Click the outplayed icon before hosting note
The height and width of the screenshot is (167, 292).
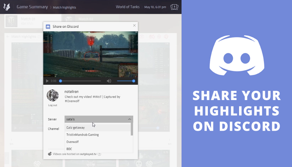(x=50, y=154)
